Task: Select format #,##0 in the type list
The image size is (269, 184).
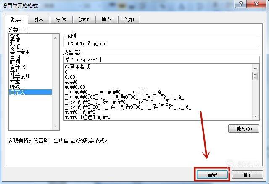Action: [158, 82]
